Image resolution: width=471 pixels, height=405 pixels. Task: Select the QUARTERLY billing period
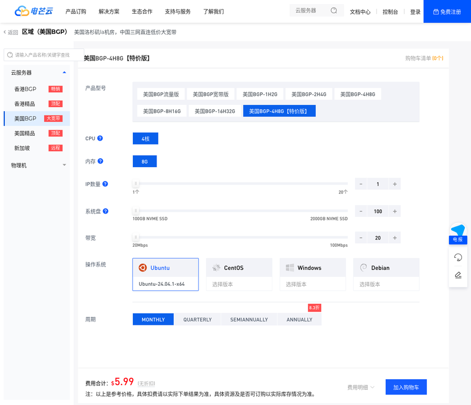tap(198, 320)
